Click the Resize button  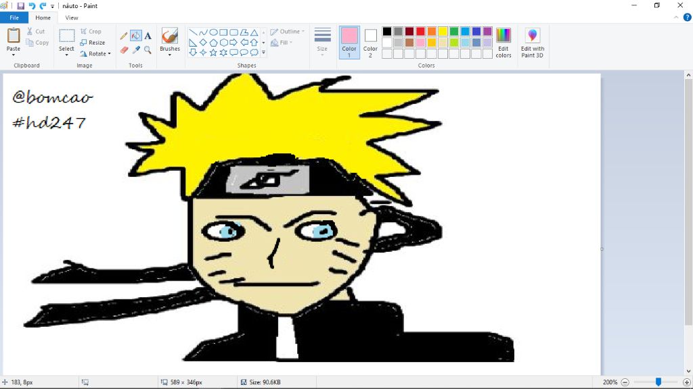[93, 43]
